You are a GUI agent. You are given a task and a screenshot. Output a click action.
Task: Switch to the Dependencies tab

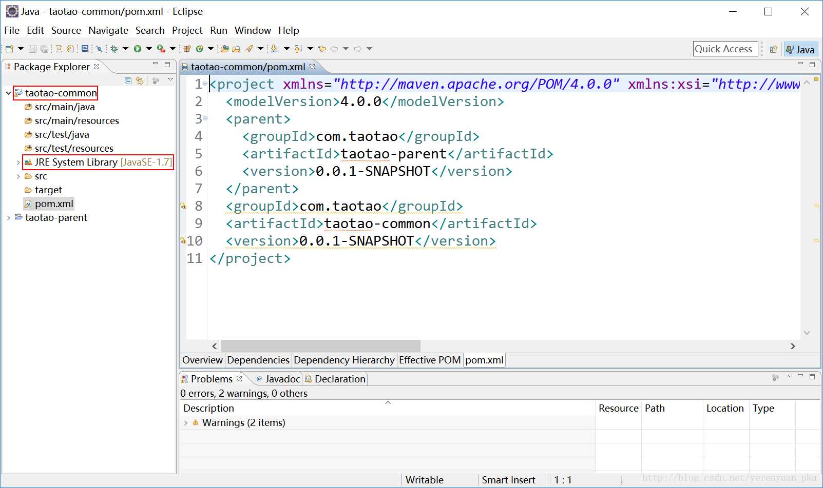point(258,360)
